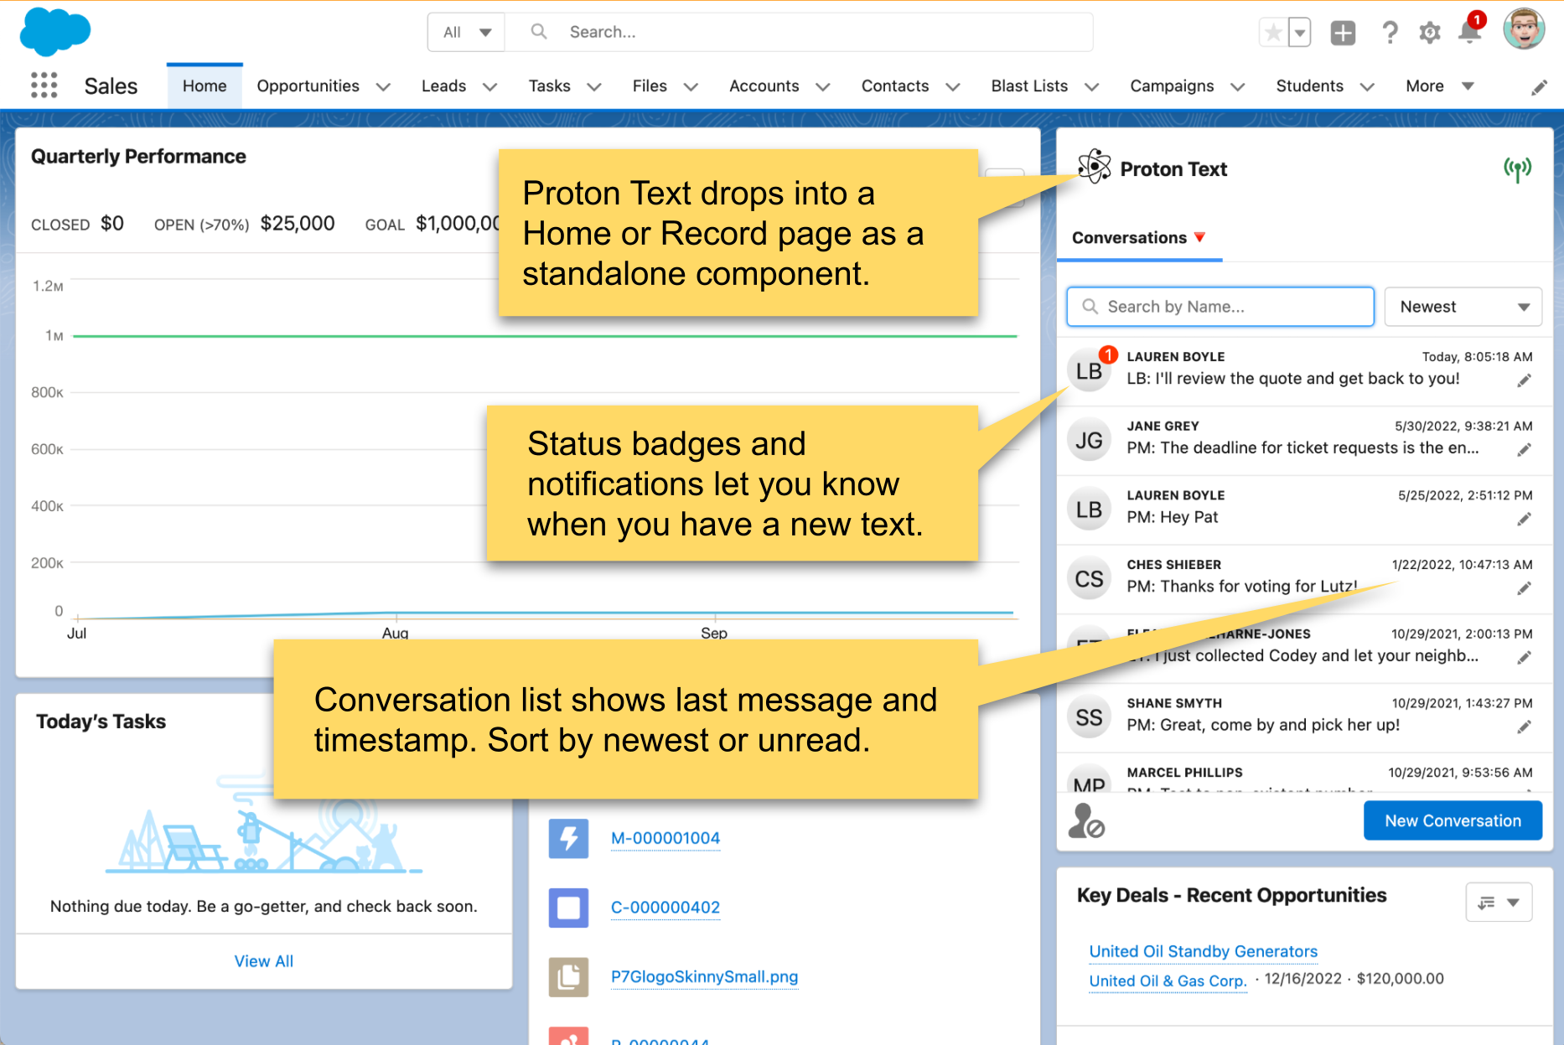Image resolution: width=1564 pixels, height=1045 pixels.
Task: Open Salesforce Setup gear icon
Action: (x=1429, y=32)
